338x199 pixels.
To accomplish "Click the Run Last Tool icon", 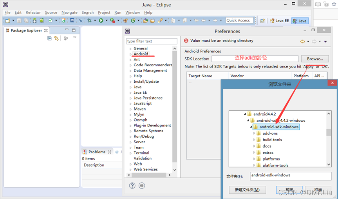I will tap(112, 21).
